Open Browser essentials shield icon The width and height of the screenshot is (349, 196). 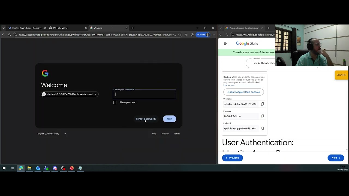pyautogui.click(x=192, y=35)
